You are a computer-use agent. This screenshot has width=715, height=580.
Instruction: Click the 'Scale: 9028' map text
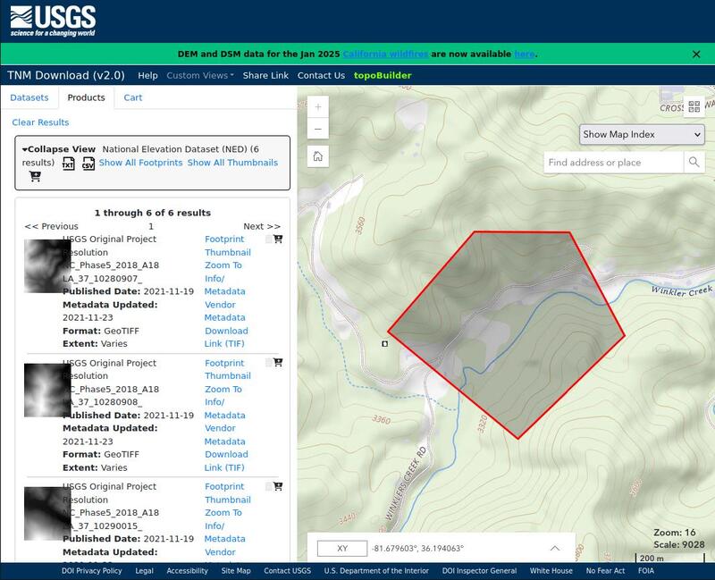coord(678,545)
